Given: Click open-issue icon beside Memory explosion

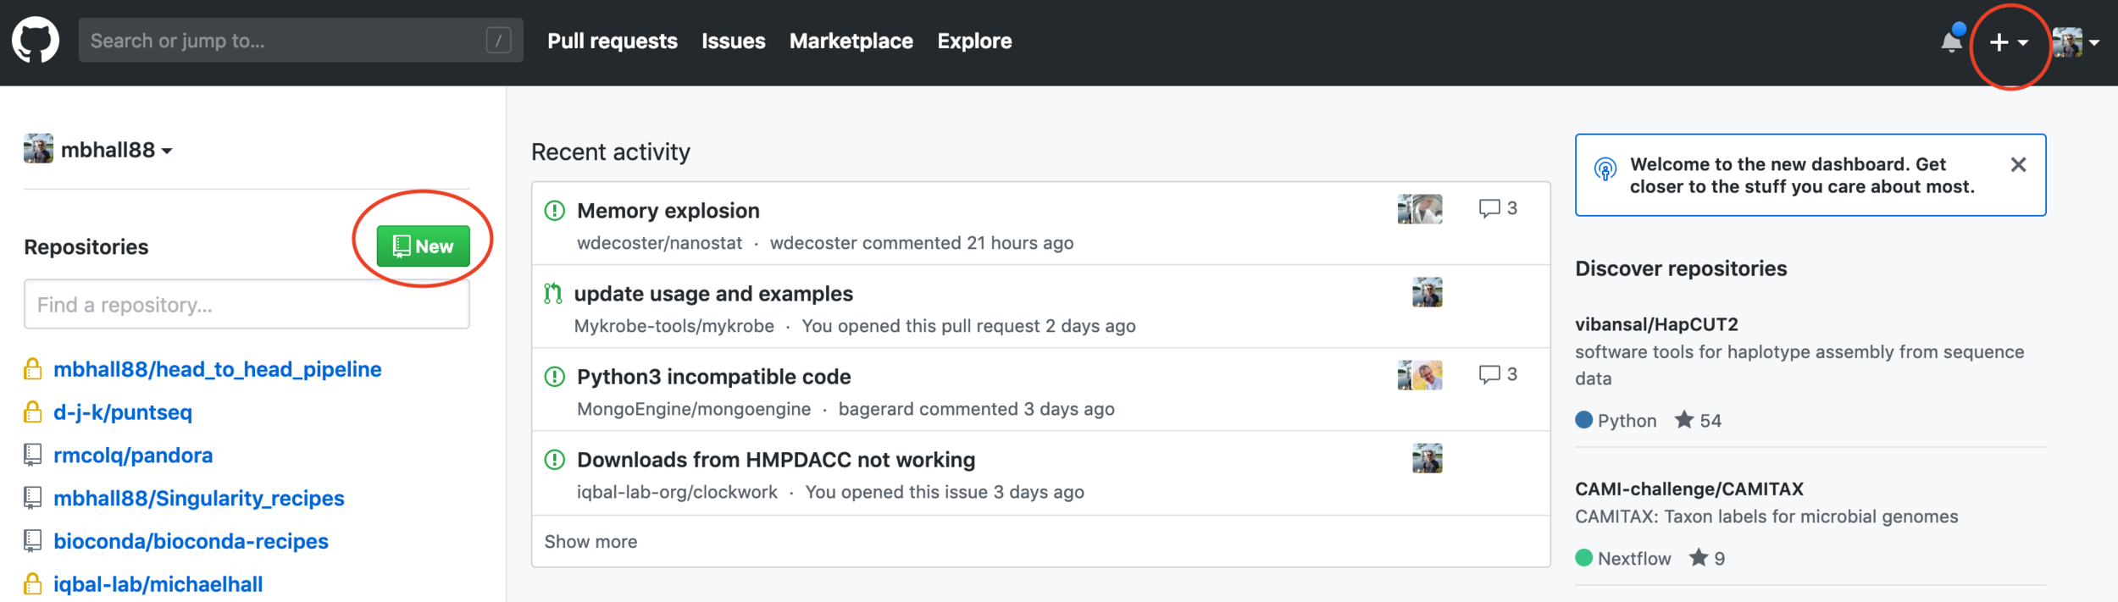Looking at the screenshot, I should coord(554,210).
